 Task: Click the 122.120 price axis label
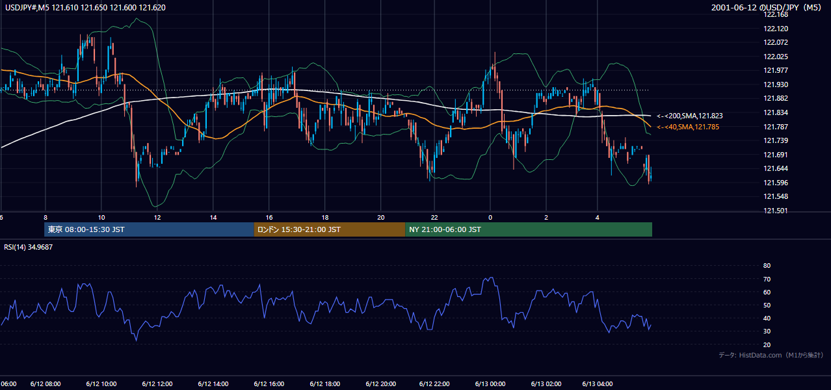pos(776,29)
